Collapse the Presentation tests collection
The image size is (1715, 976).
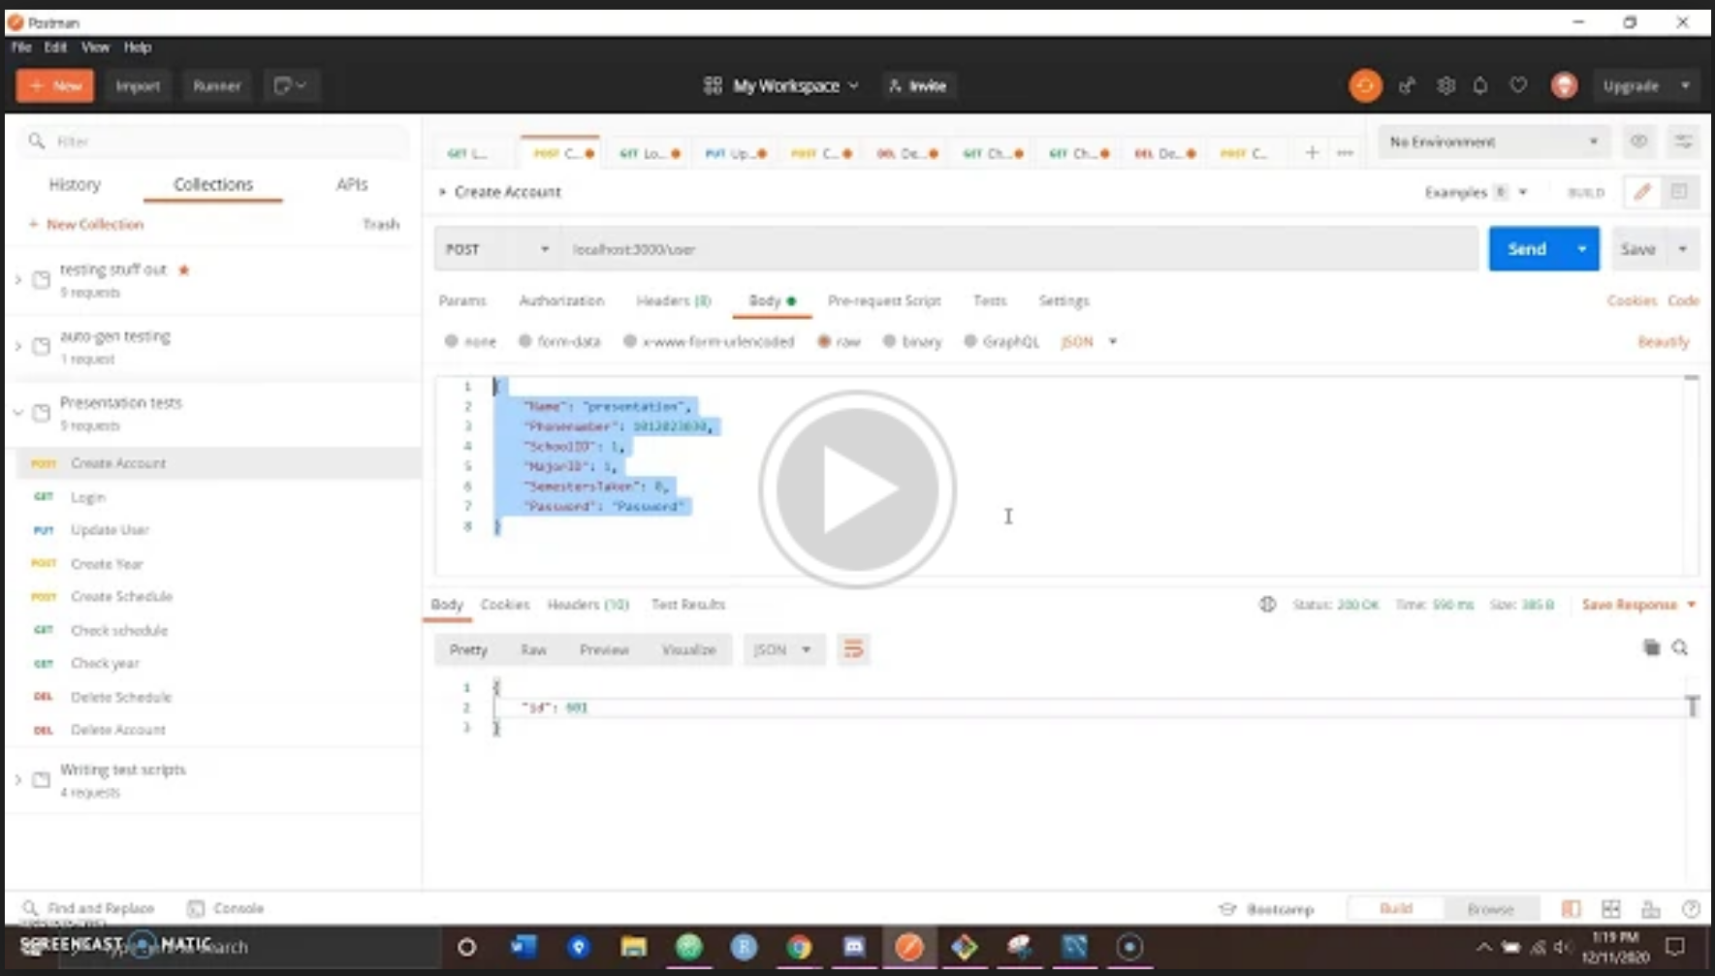pos(18,413)
